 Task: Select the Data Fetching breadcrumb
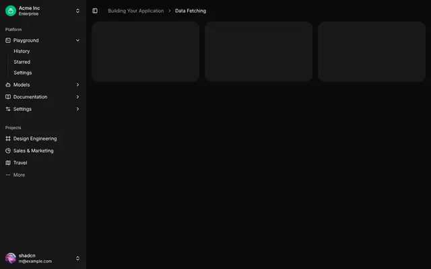pyautogui.click(x=191, y=11)
